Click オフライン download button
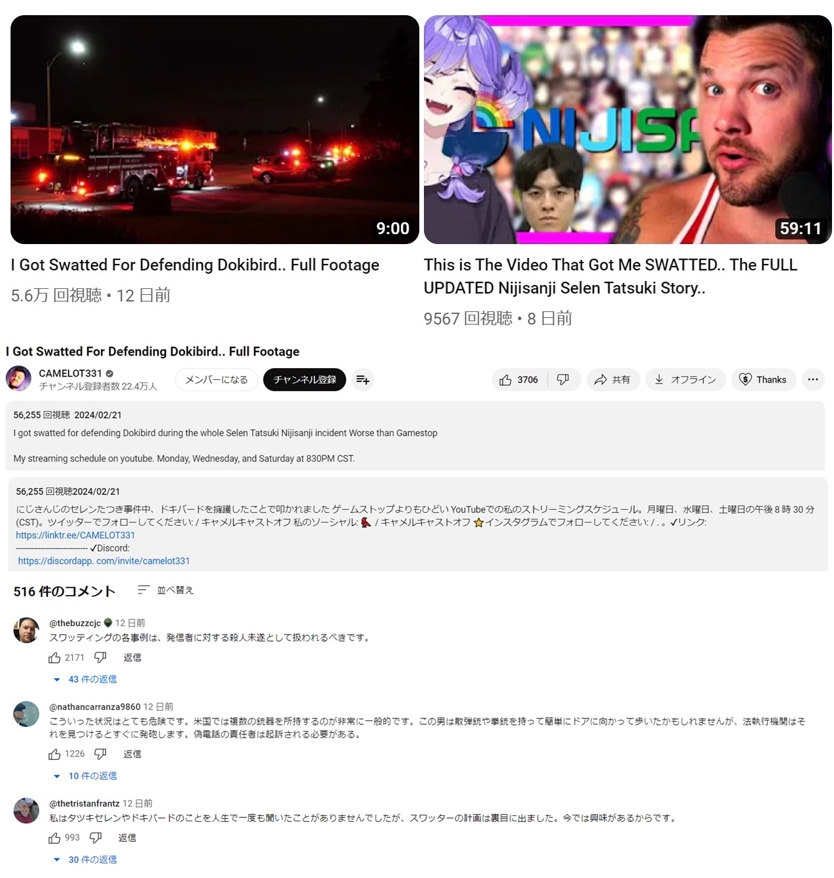The height and width of the screenshot is (878, 834). click(x=686, y=380)
